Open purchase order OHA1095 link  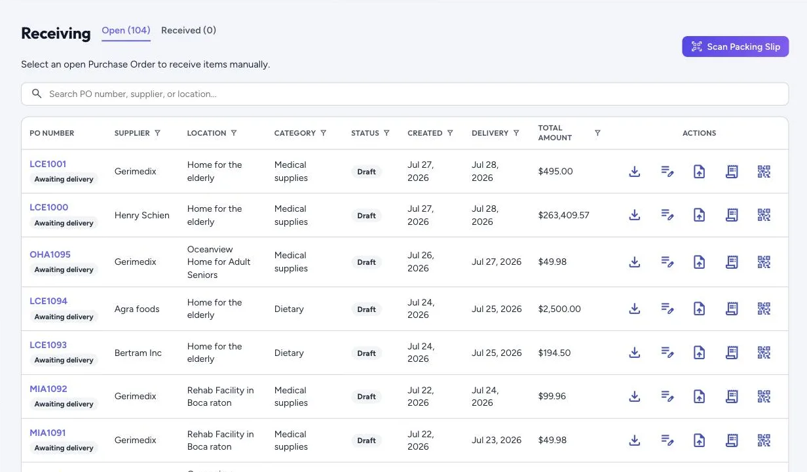coord(50,254)
